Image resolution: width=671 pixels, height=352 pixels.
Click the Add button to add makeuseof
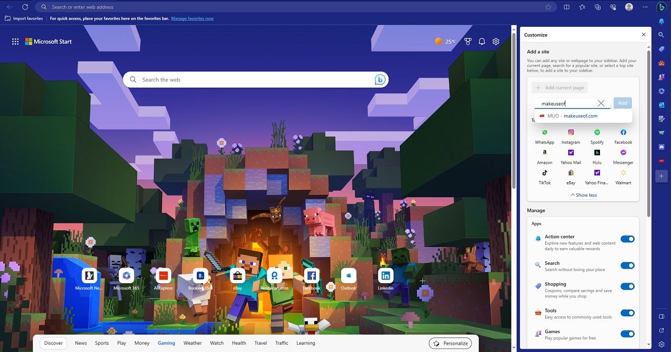622,103
